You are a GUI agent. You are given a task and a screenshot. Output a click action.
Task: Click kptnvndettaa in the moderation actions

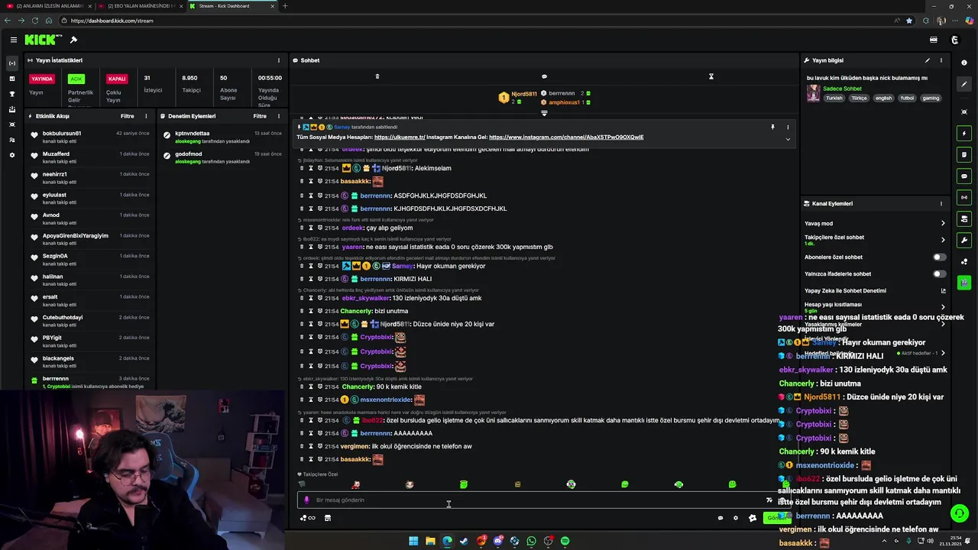(x=193, y=134)
